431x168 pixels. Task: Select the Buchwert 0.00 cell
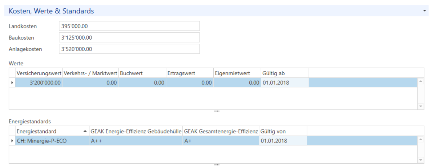pyautogui.click(x=142, y=83)
